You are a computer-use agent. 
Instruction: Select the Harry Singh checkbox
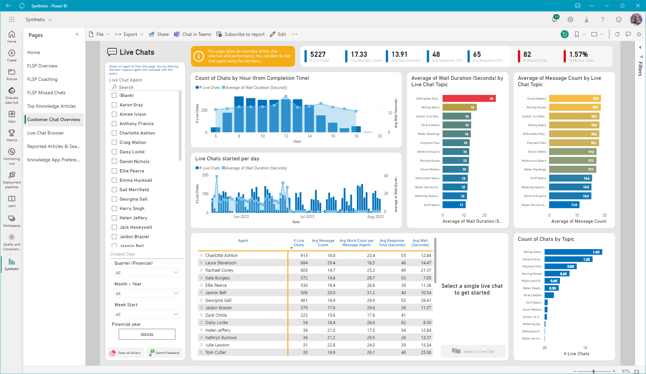(x=114, y=209)
